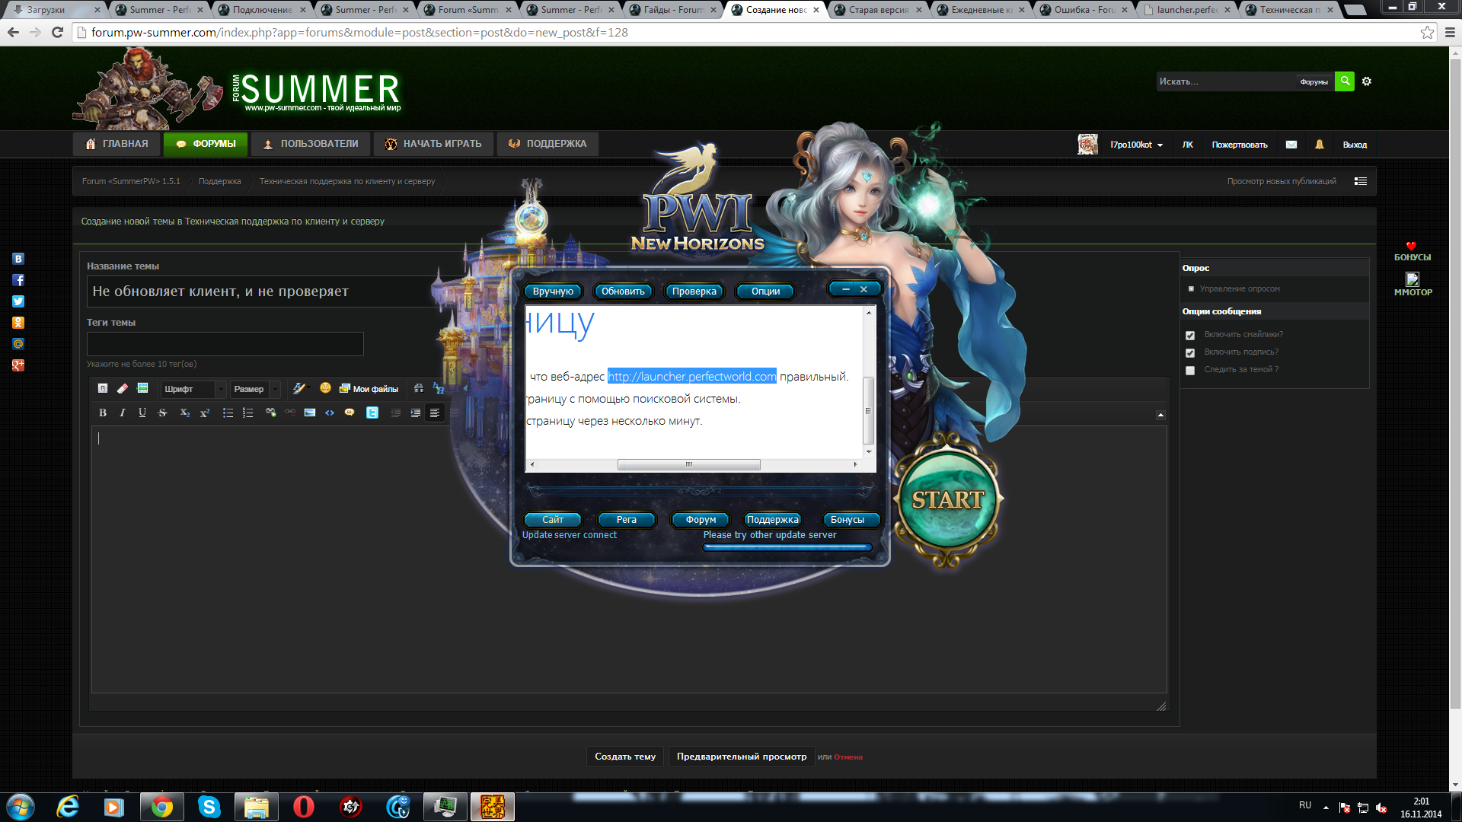Image resolution: width=1462 pixels, height=822 pixels.
Task: Open the text color brush dropdown
Action: tap(300, 388)
